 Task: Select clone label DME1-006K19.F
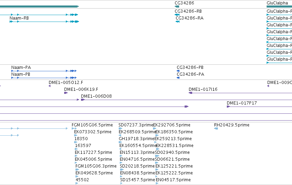point(81,89)
